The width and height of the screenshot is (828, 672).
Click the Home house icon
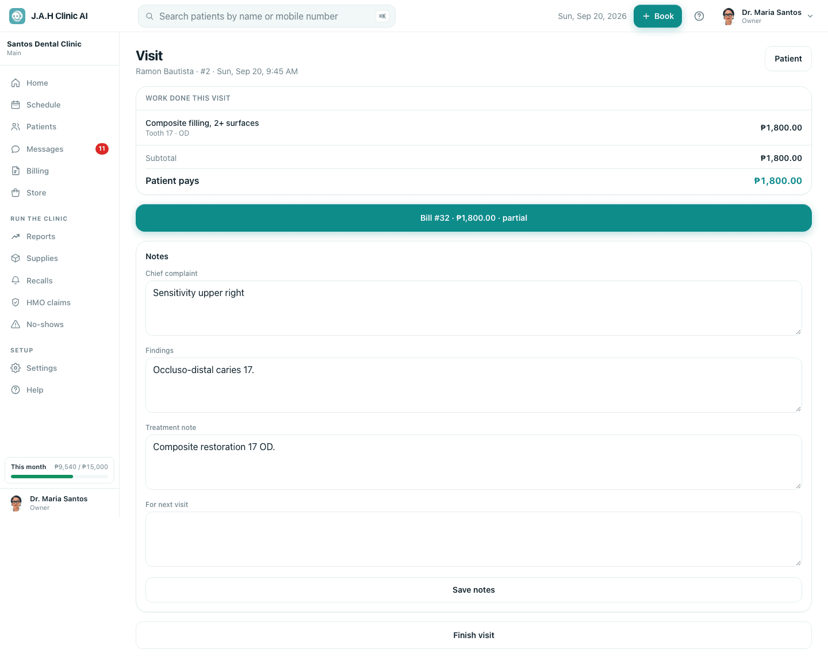tap(16, 83)
